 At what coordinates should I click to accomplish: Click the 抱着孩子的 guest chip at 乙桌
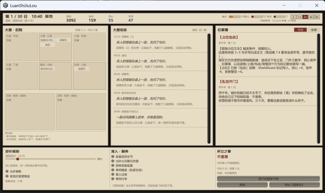tap(48, 40)
